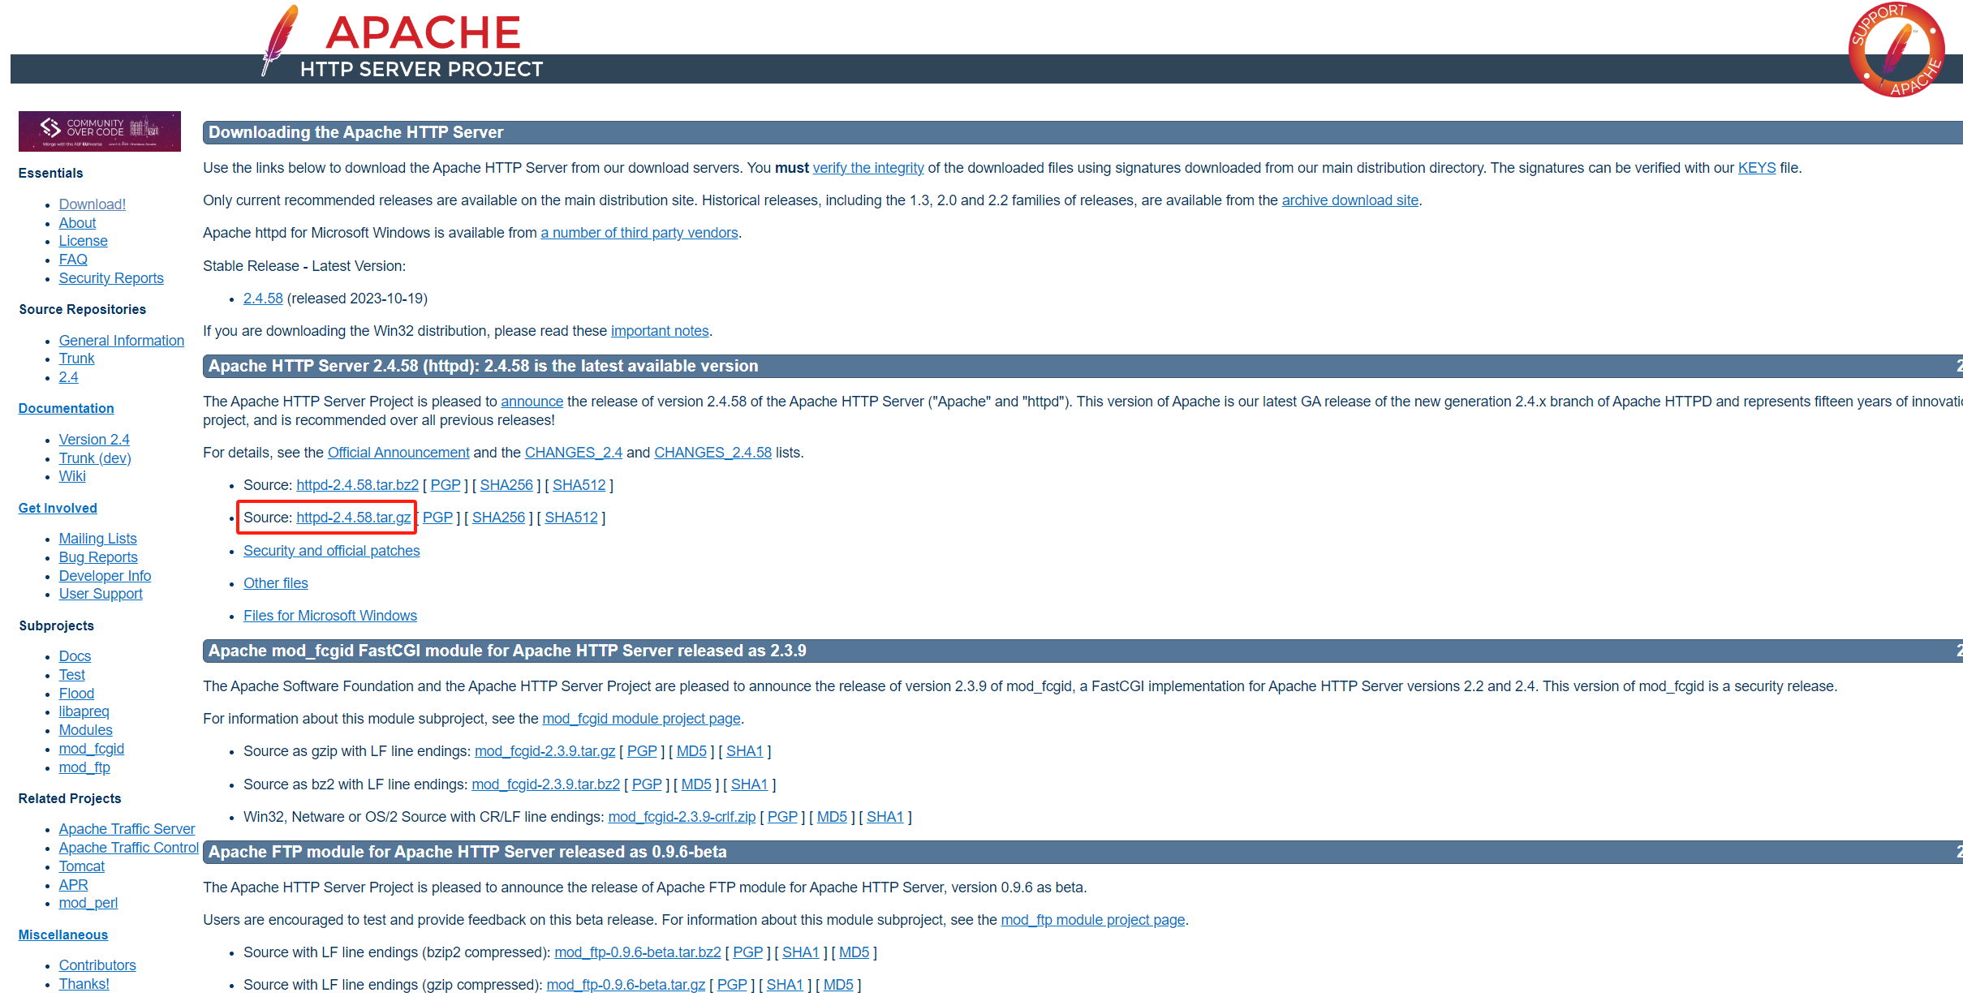Viewport: 1963px width, 997px height.
Task: Open the httpd-2.4.58.tar.gz source download
Action: pos(352,518)
